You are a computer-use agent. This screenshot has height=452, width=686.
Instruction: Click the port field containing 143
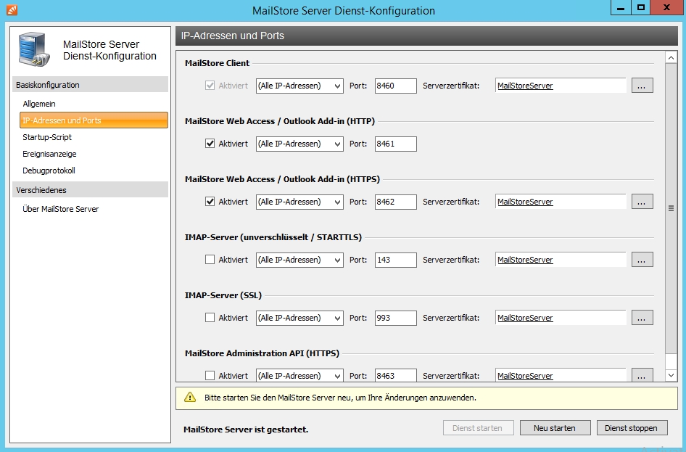pyautogui.click(x=395, y=260)
